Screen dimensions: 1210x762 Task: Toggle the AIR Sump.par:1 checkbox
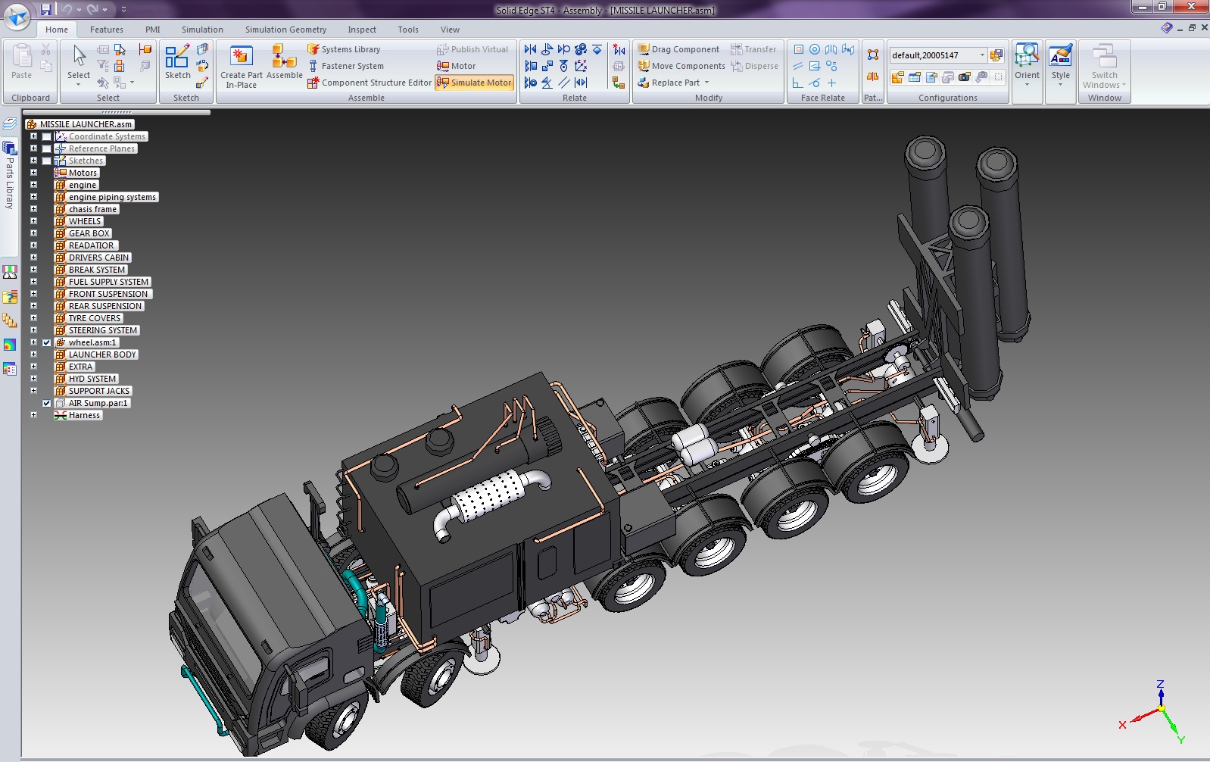click(47, 403)
